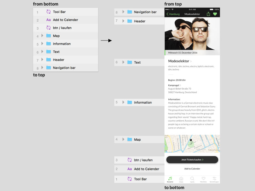Expand Navigation bar folder in right list
The height and width of the screenshot is (191, 255).
[x=123, y=12]
